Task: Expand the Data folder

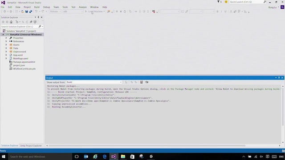Action: [x=6, y=48]
